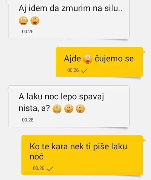
Task: Tap the third emoji after 'nista, a?'
Action: click(80, 109)
